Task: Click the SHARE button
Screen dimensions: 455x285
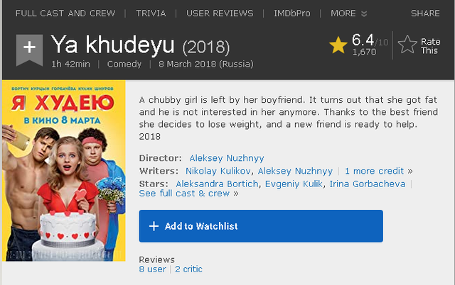Action: [x=425, y=13]
